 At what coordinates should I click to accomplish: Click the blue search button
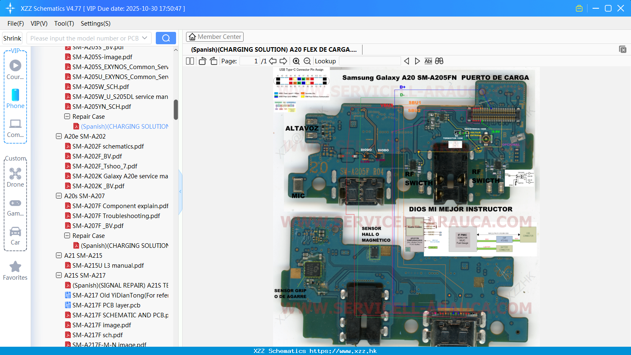[166, 38]
